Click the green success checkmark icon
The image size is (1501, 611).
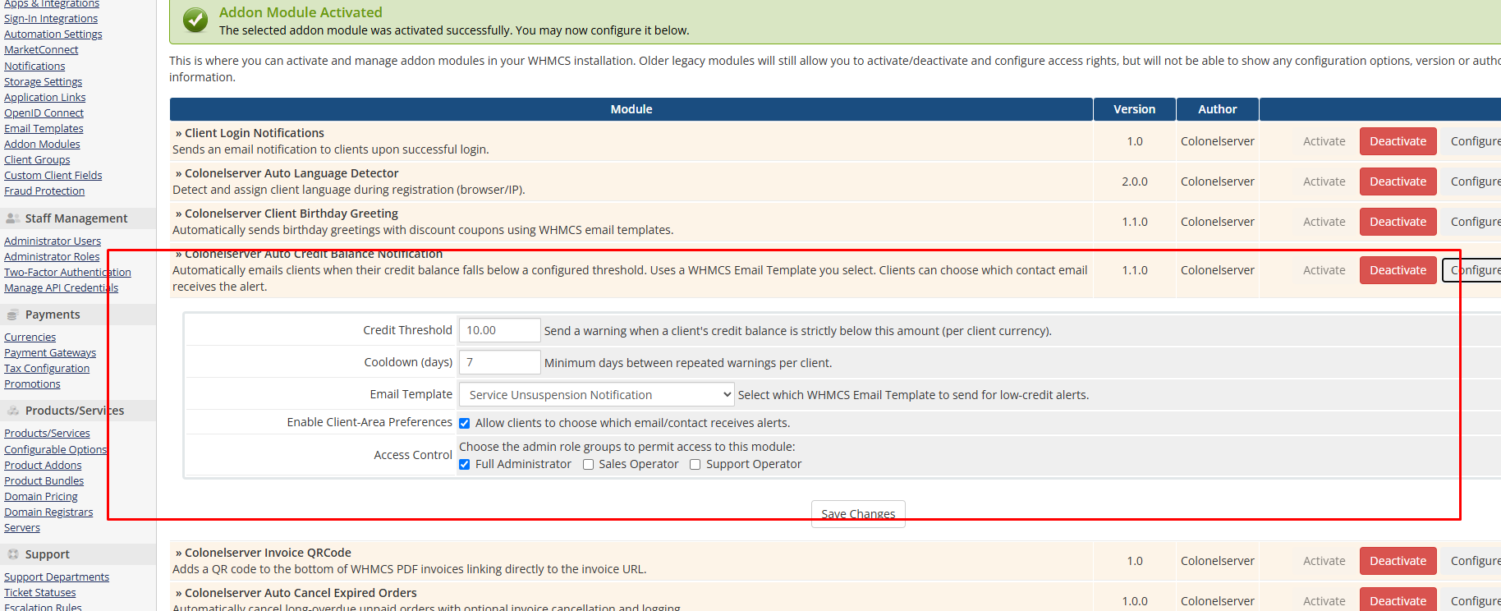[195, 21]
